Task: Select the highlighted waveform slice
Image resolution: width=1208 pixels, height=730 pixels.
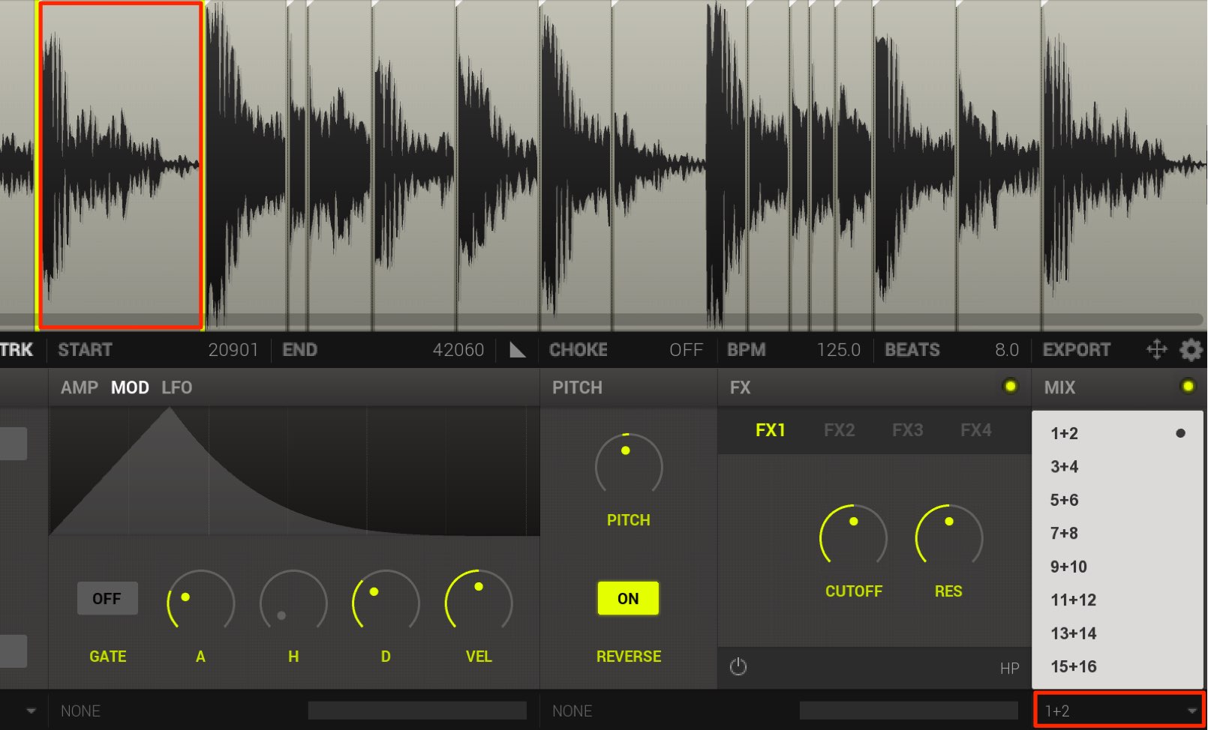Action: click(120, 165)
